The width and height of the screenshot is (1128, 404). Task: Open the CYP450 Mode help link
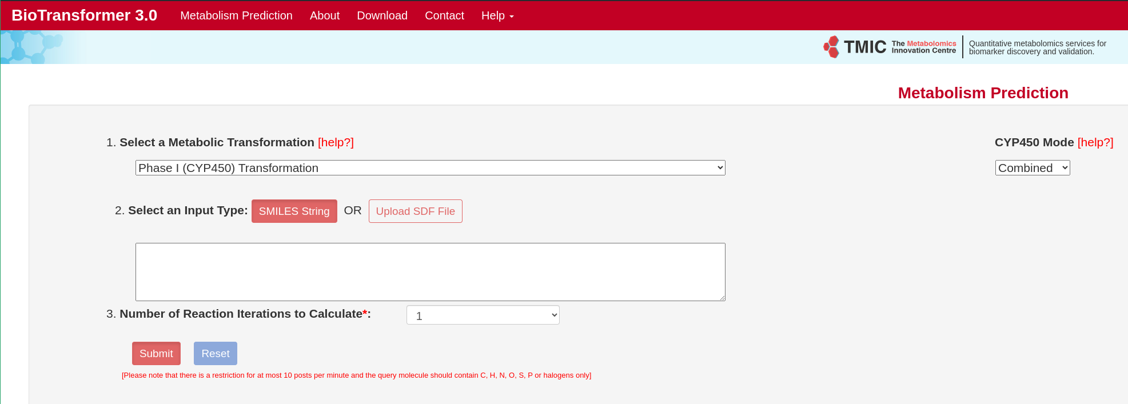pos(1095,142)
